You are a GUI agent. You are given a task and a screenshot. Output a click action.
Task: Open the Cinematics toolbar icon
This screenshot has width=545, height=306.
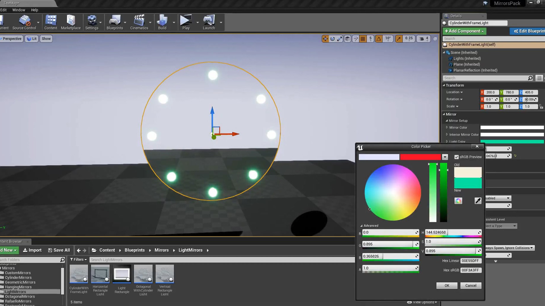point(139,22)
